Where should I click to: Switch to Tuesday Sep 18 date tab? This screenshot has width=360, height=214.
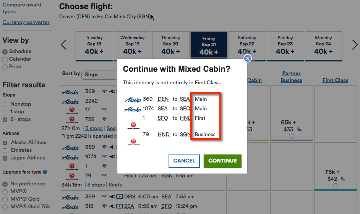pos(94,46)
